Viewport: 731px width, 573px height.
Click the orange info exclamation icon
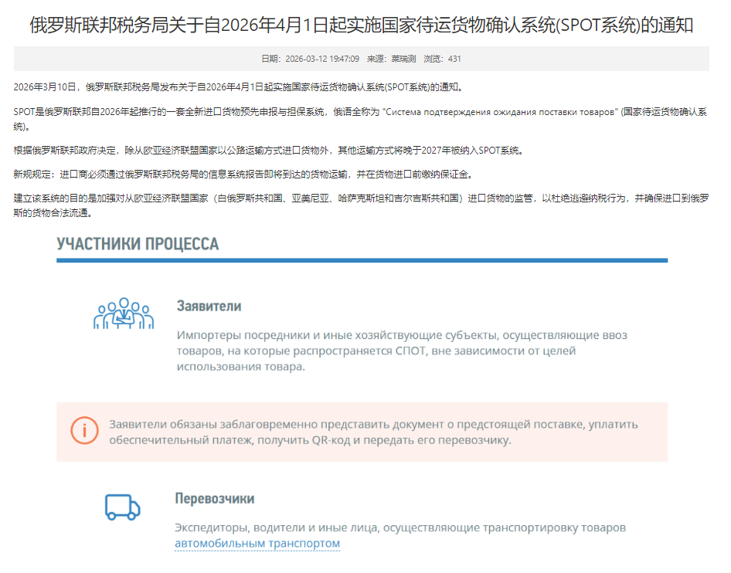click(85, 429)
